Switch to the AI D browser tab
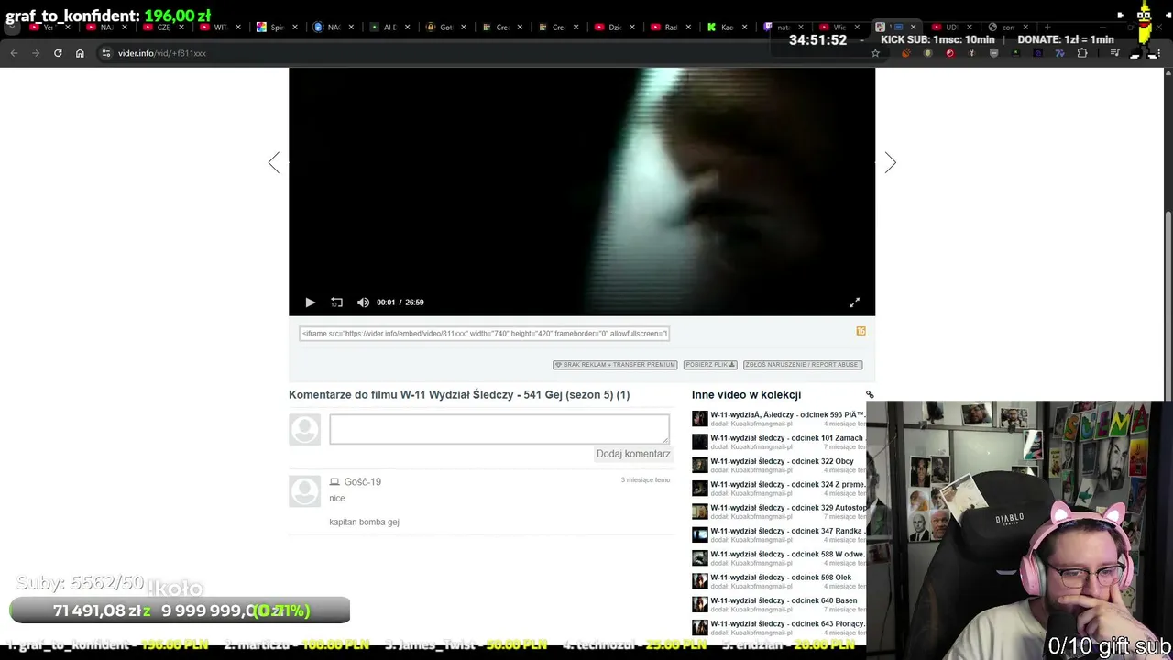Screen dimensions: 1173x660 tap(389, 27)
